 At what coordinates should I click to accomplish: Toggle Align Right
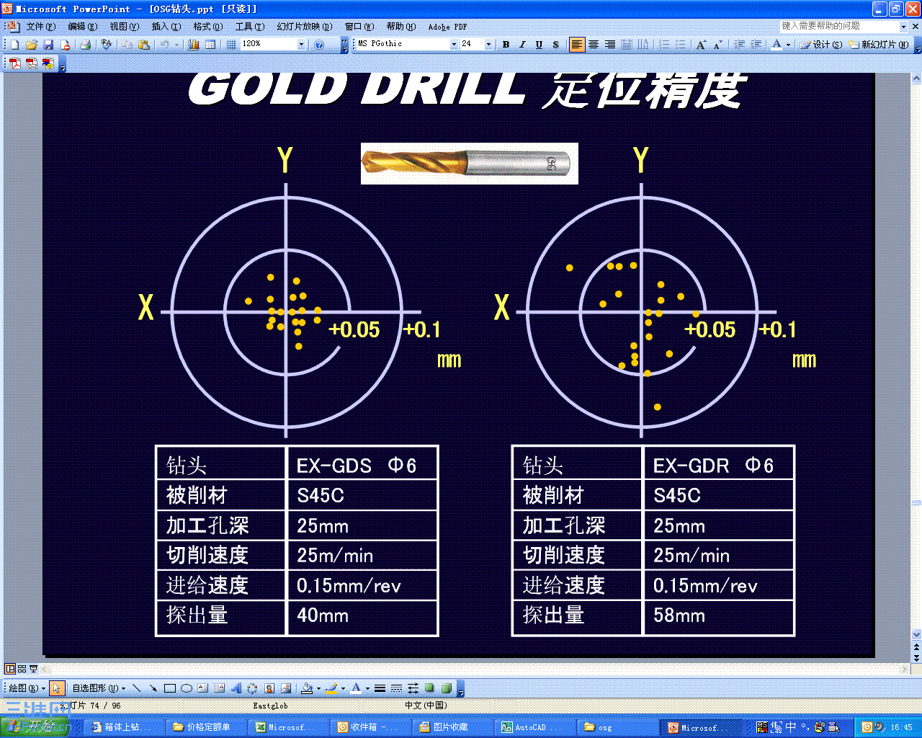coord(610,45)
